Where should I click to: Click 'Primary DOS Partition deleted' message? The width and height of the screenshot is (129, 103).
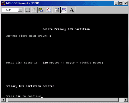30,86
